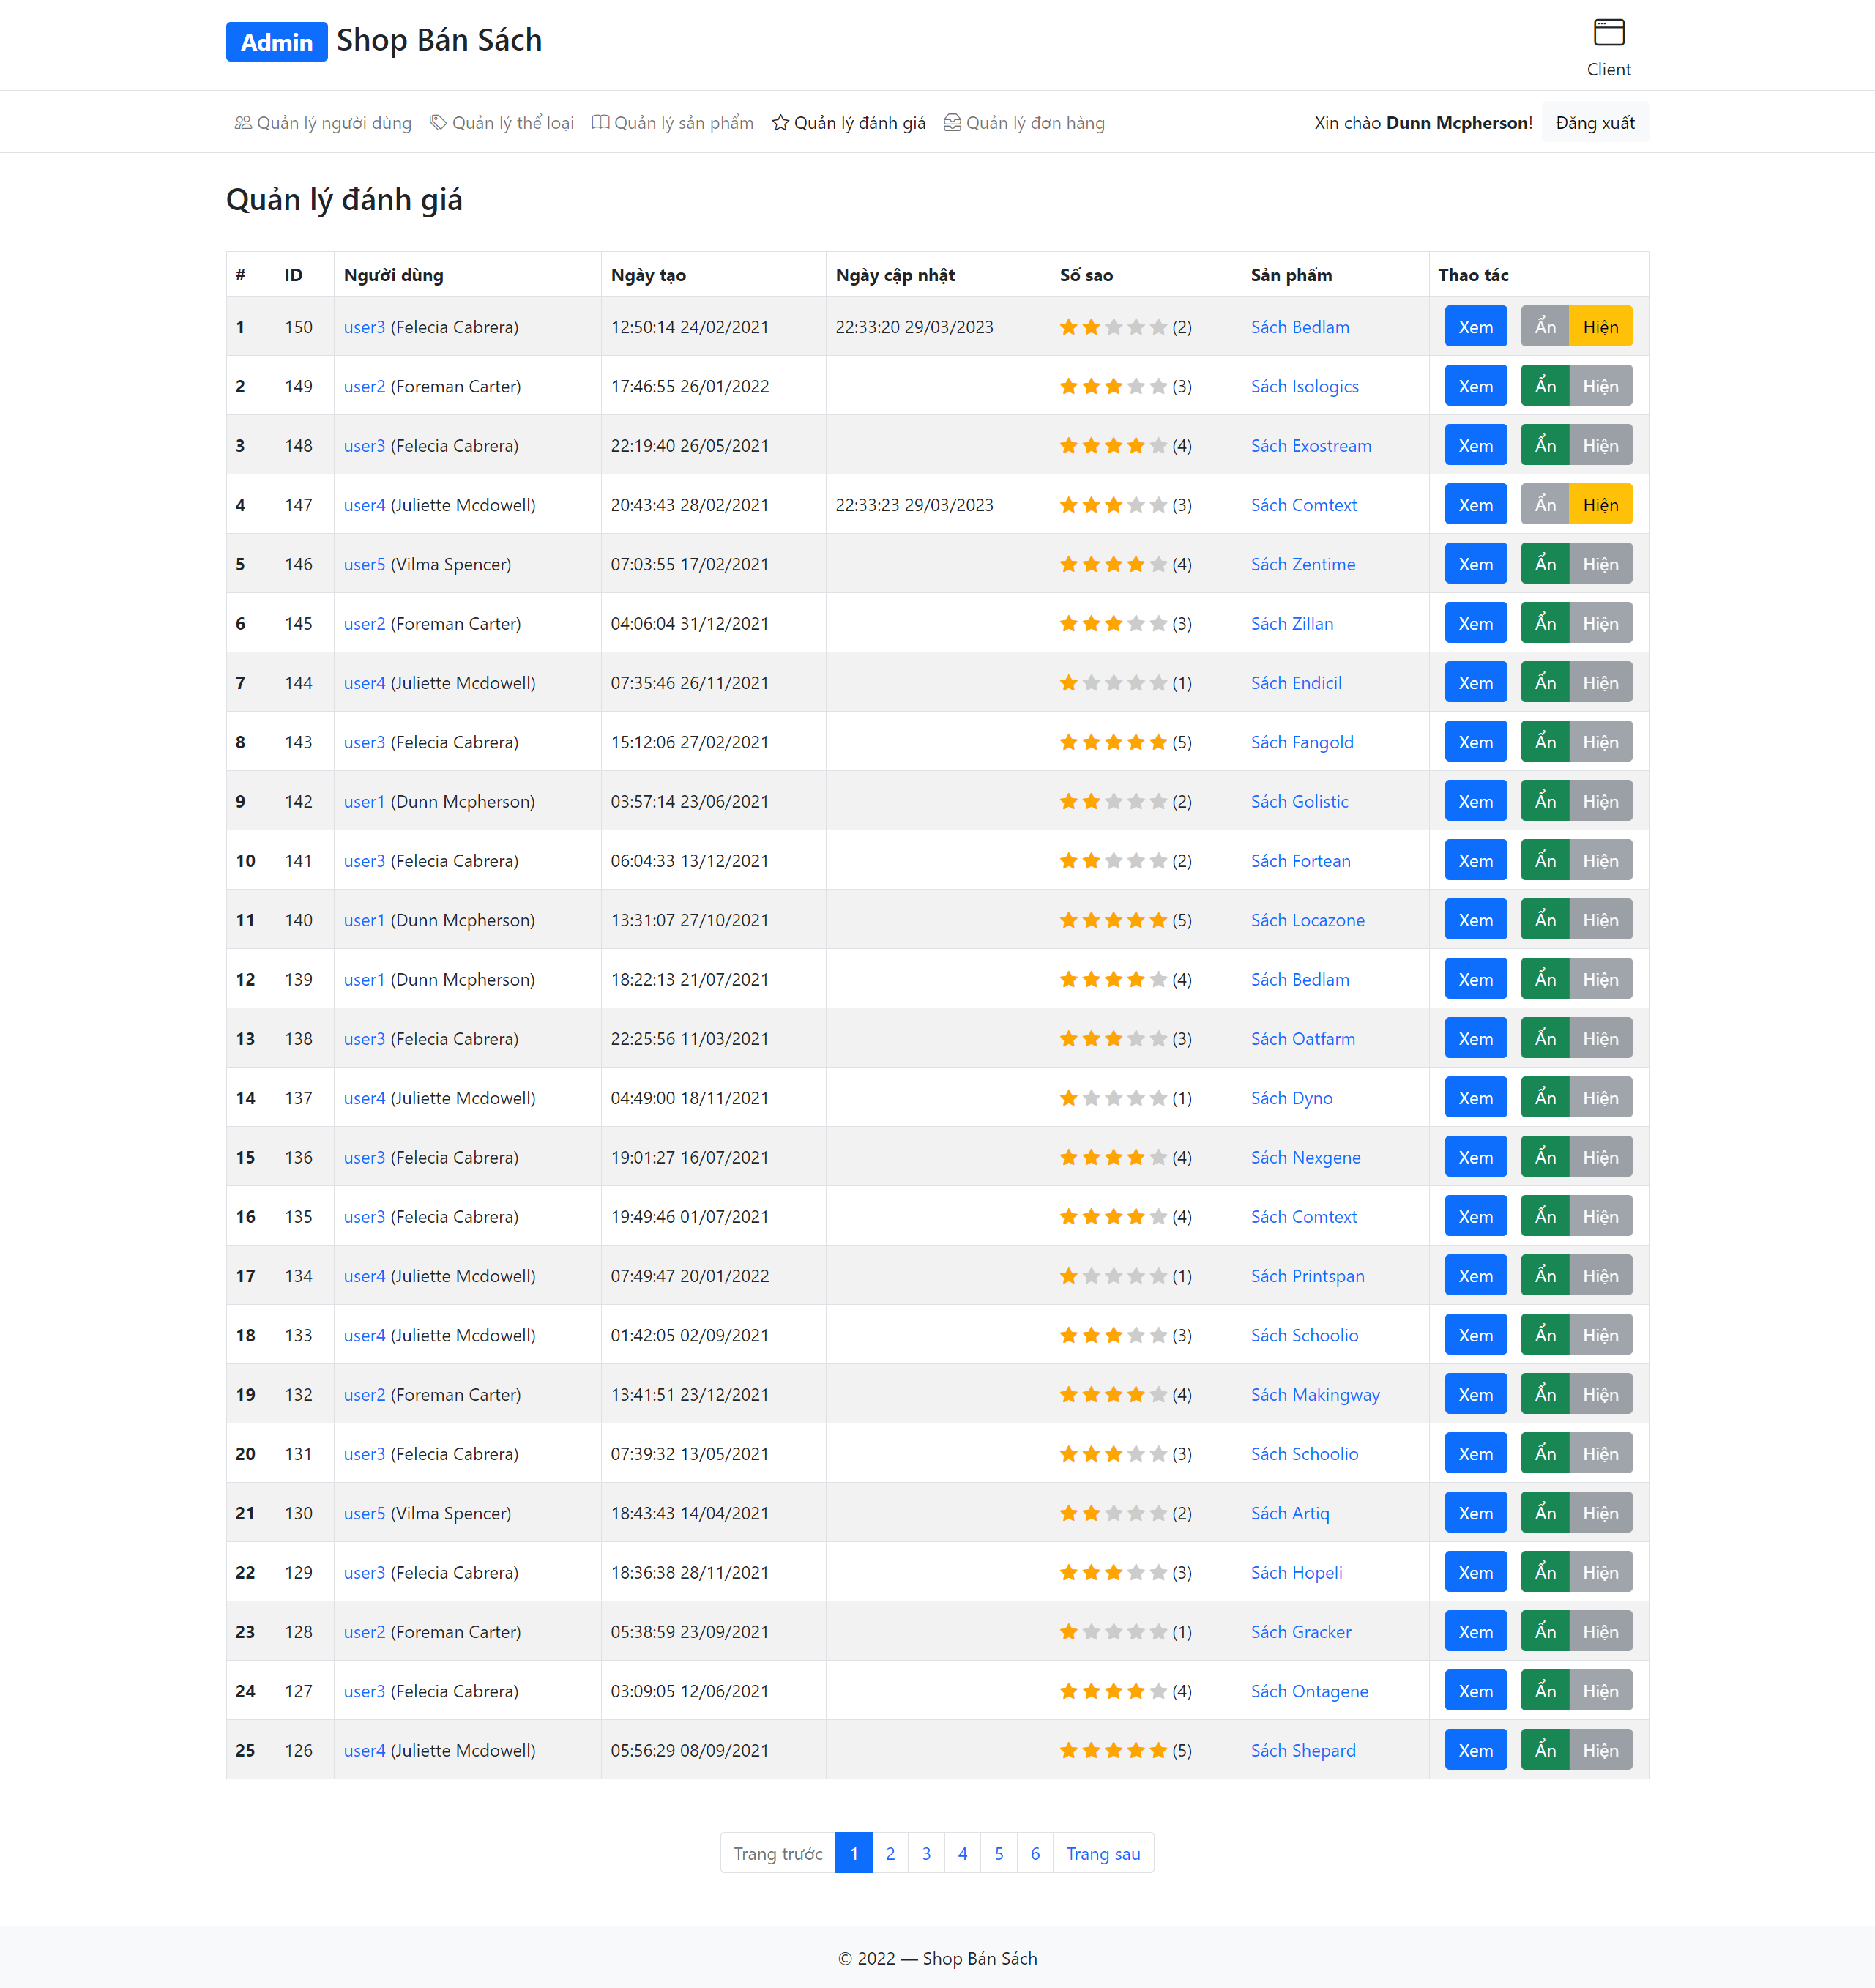Open Quản lý sản phẩm page
Image resolution: width=1875 pixels, height=1988 pixels.
[672, 123]
